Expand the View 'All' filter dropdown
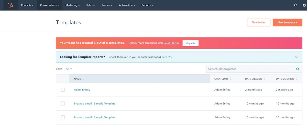 69,69
